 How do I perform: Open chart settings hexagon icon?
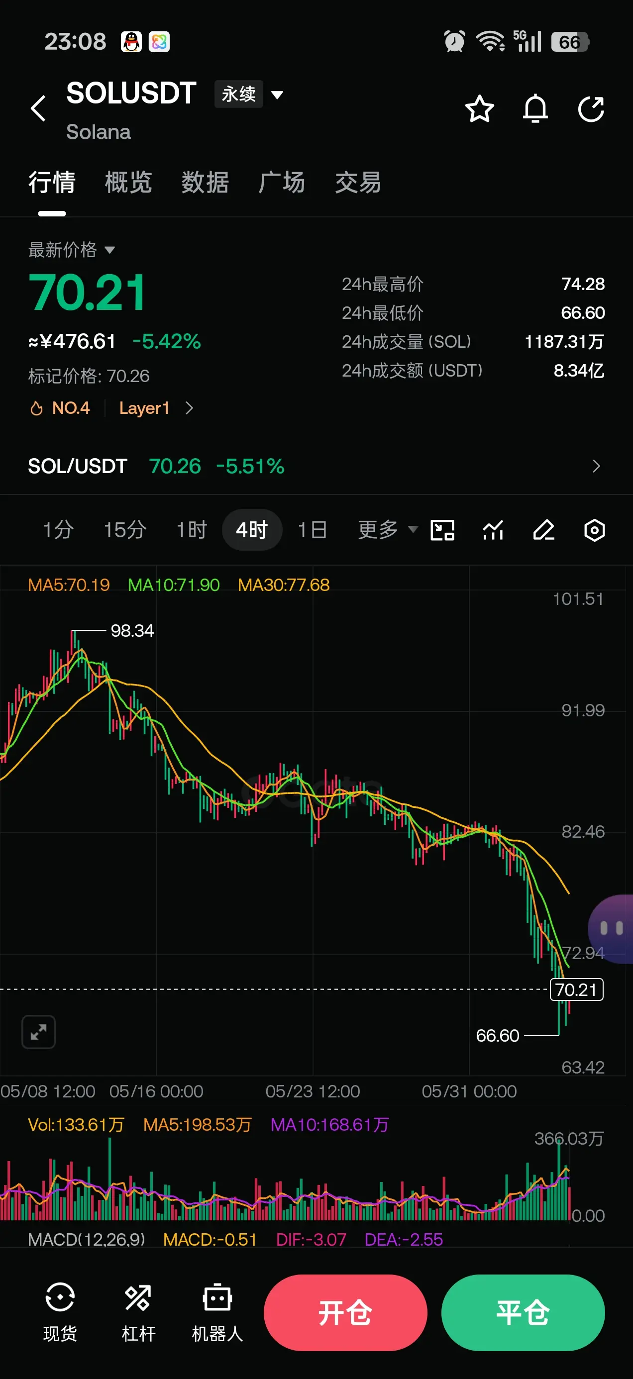[595, 530]
